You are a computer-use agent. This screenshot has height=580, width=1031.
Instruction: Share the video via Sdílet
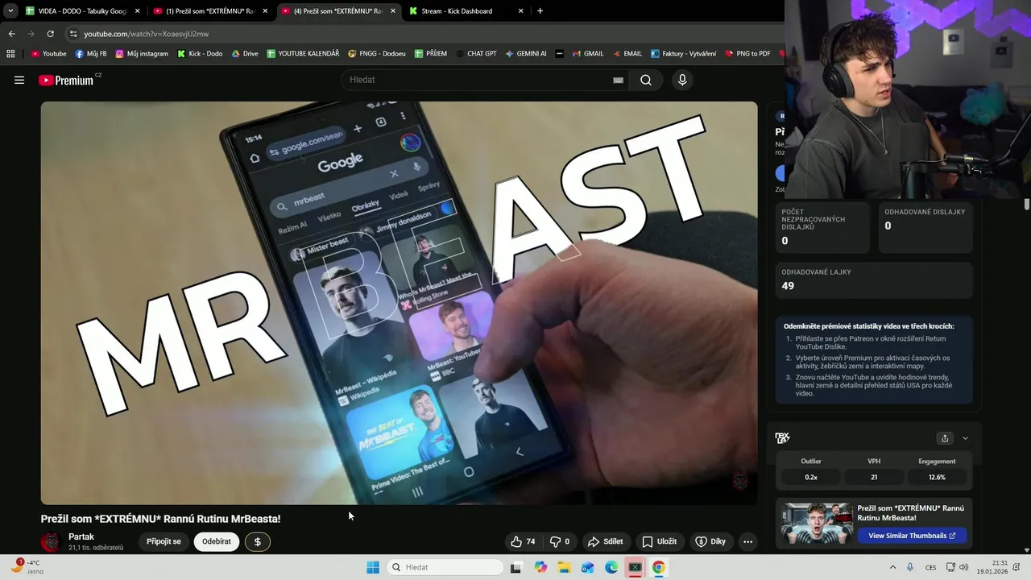pos(606,541)
